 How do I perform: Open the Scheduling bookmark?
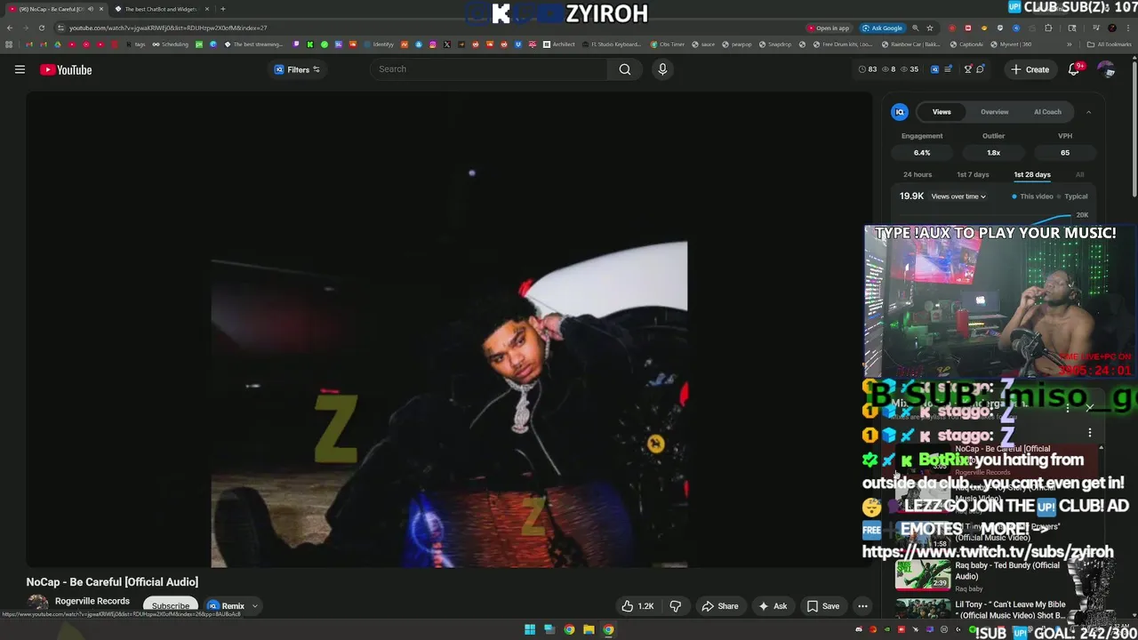click(170, 44)
